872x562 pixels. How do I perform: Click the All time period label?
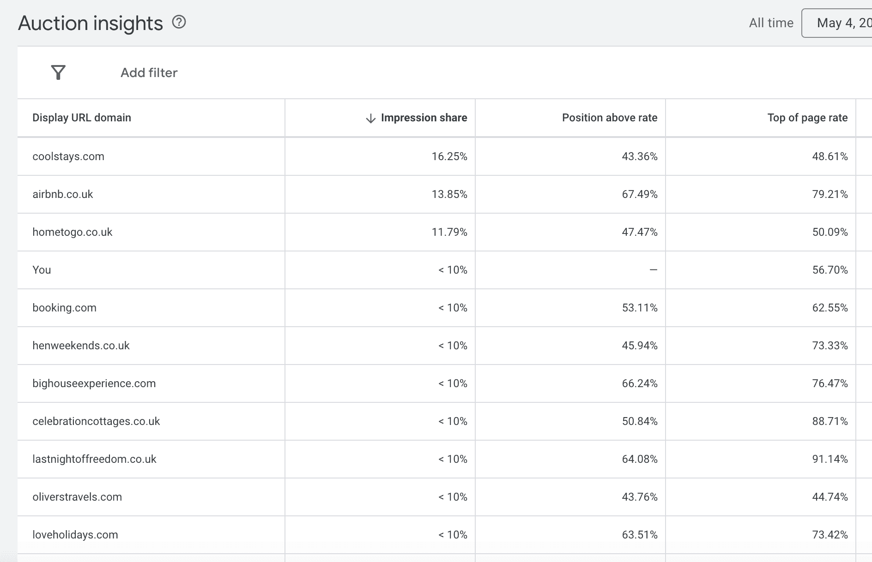[770, 22]
